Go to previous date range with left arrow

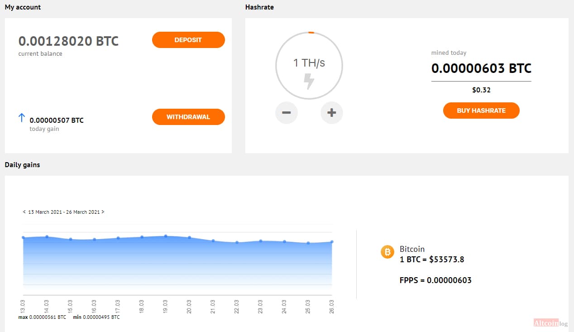click(x=24, y=212)
